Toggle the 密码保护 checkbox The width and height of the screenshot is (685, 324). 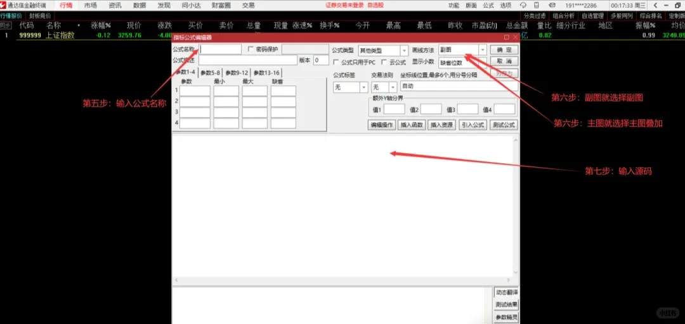251,49
